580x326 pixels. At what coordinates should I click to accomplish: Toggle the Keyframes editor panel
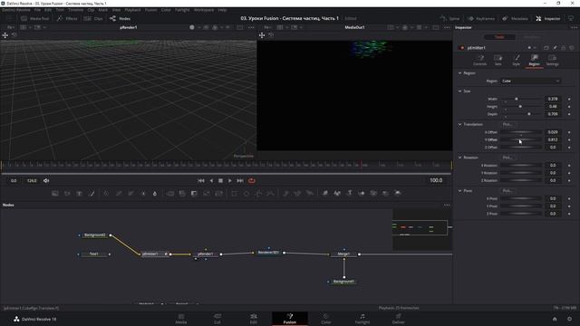[x=481, y=18]
